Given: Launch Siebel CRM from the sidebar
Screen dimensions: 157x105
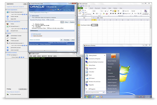Looking at the screenshot, I should click(x=13, y=19).
